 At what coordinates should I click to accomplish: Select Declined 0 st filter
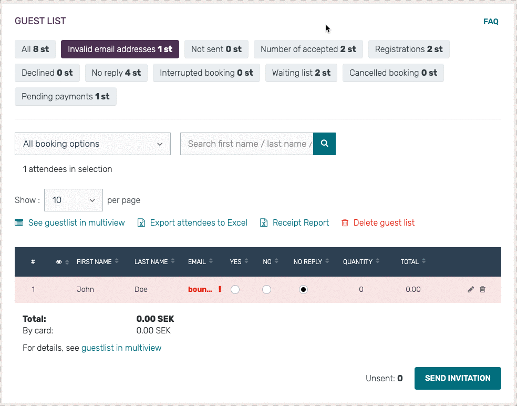point(47,73)
